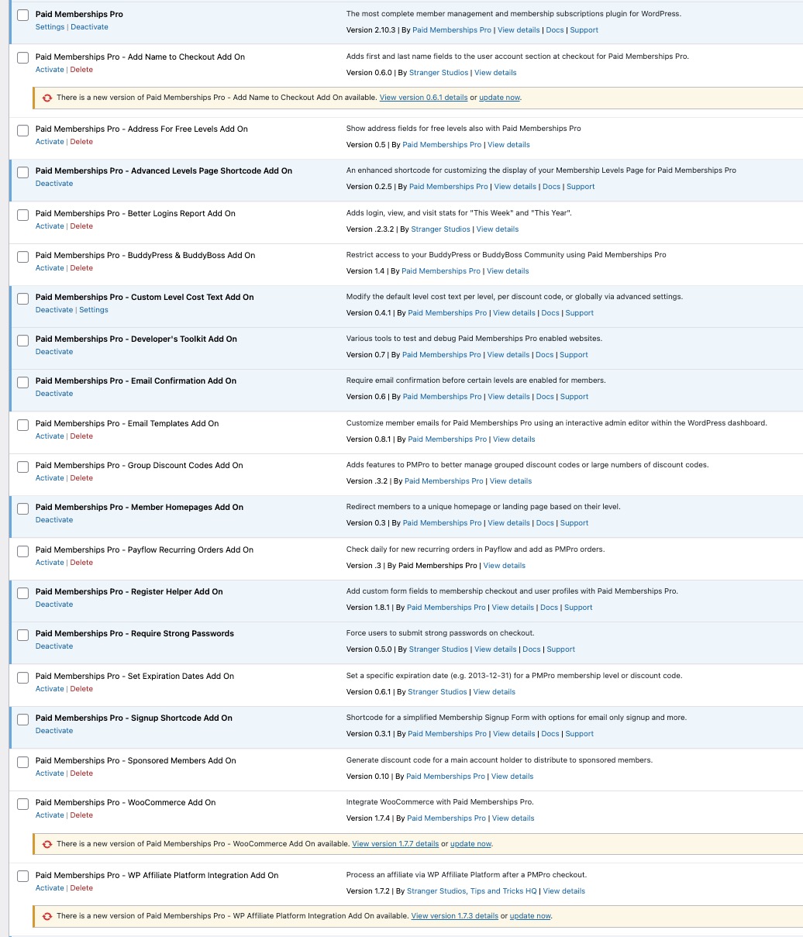
Task: View details of Require Strong Passwords
Action: [x=495, y=649]
